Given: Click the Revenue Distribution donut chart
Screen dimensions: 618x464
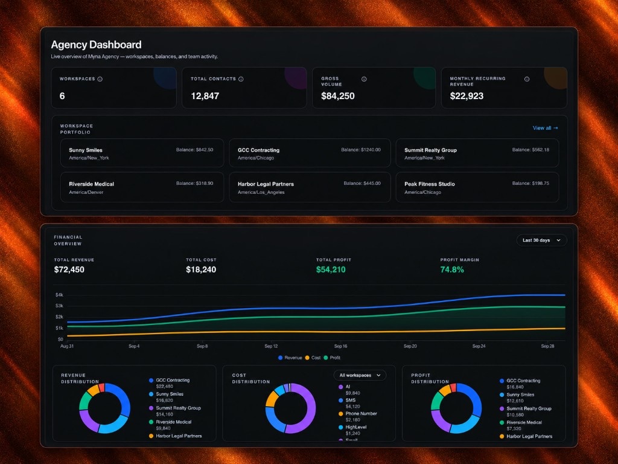Looking at the screenshot, I should pyautogui.click(x=104, y=408).
